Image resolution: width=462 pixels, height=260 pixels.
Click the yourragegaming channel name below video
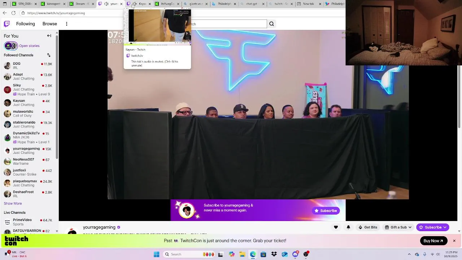[99, 227]
